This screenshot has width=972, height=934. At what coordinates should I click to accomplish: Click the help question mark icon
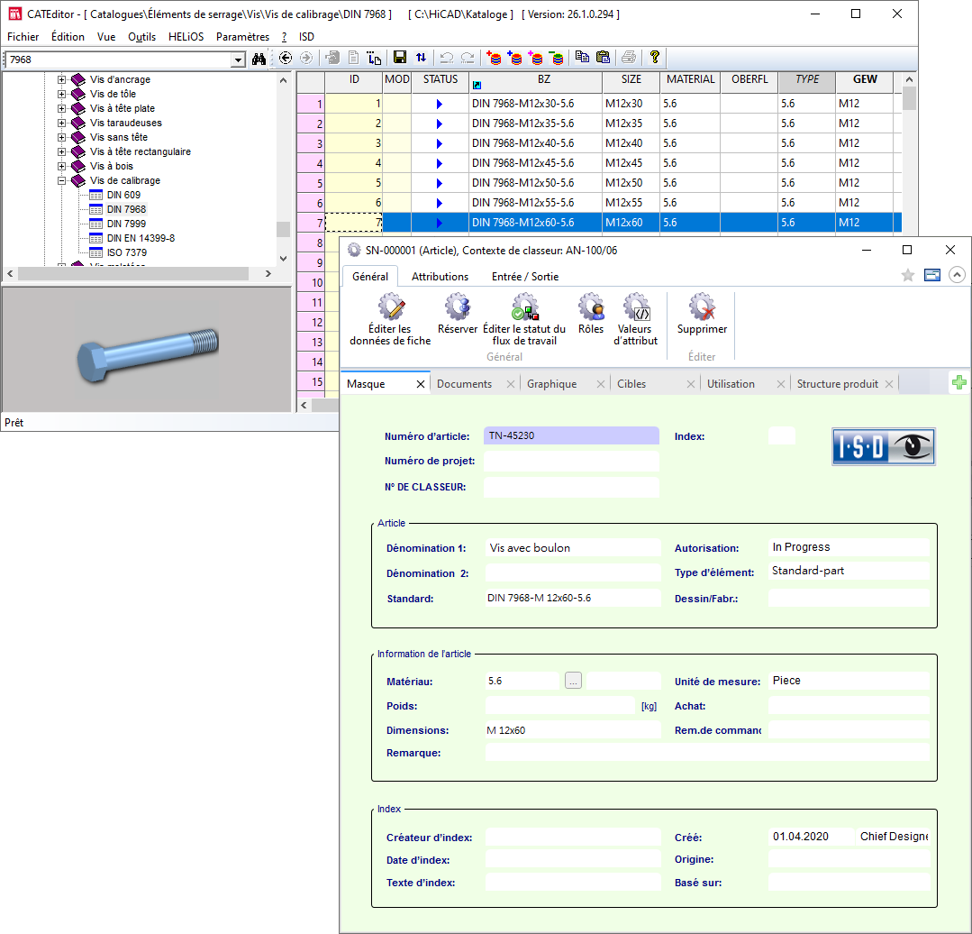(x=655, y=59)
